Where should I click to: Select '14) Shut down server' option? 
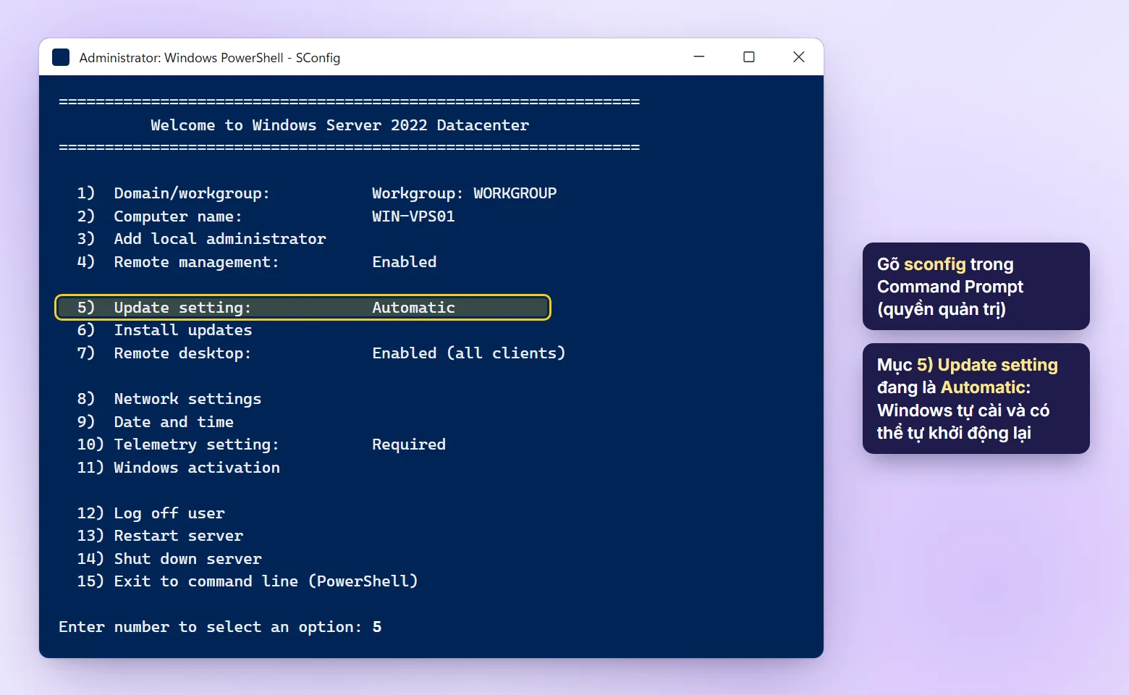pos(169,559)
